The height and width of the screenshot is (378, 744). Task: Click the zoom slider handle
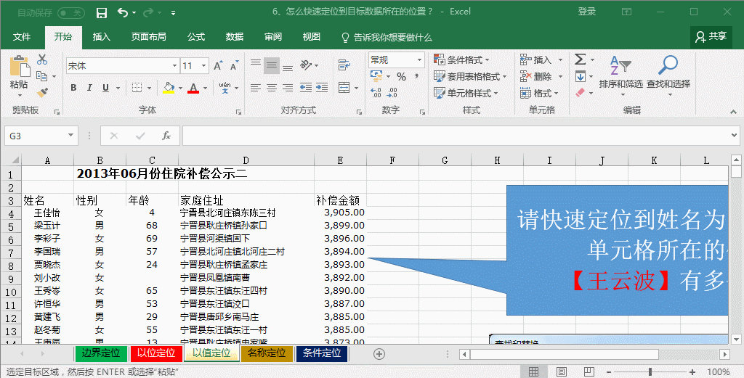pos(650,372)
